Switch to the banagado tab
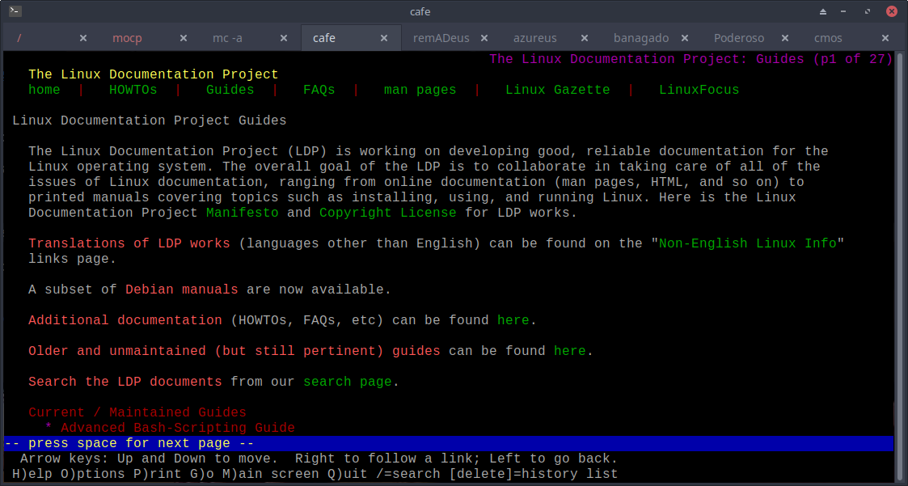This screenshot has width=908, height=486. 652,38
